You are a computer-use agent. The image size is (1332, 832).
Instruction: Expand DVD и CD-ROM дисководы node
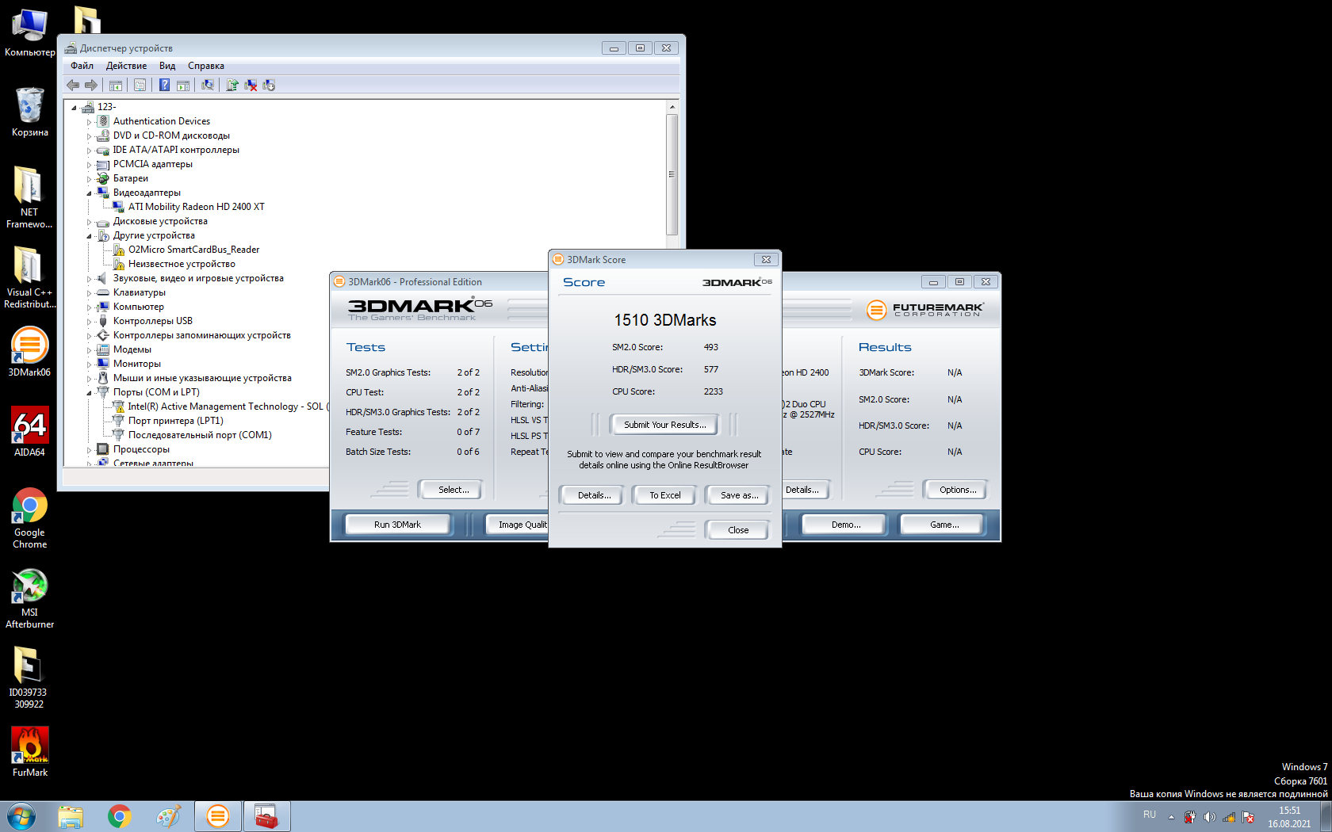[x=89, y=136]
